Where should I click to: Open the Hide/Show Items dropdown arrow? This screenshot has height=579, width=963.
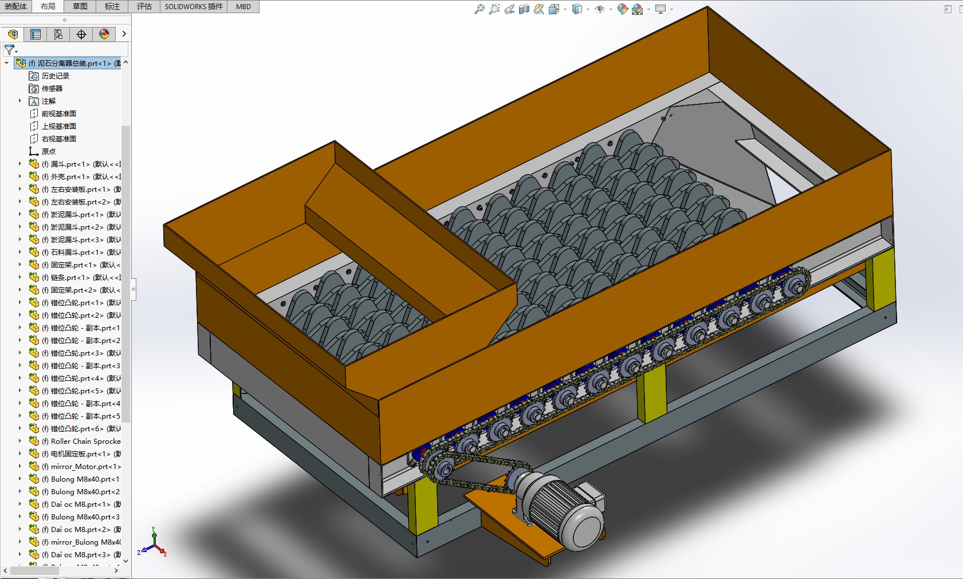click(611, 9)
